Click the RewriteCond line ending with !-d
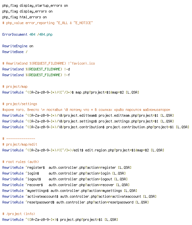 36,69
